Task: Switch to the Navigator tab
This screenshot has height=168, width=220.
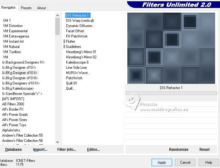Action: 8,7
